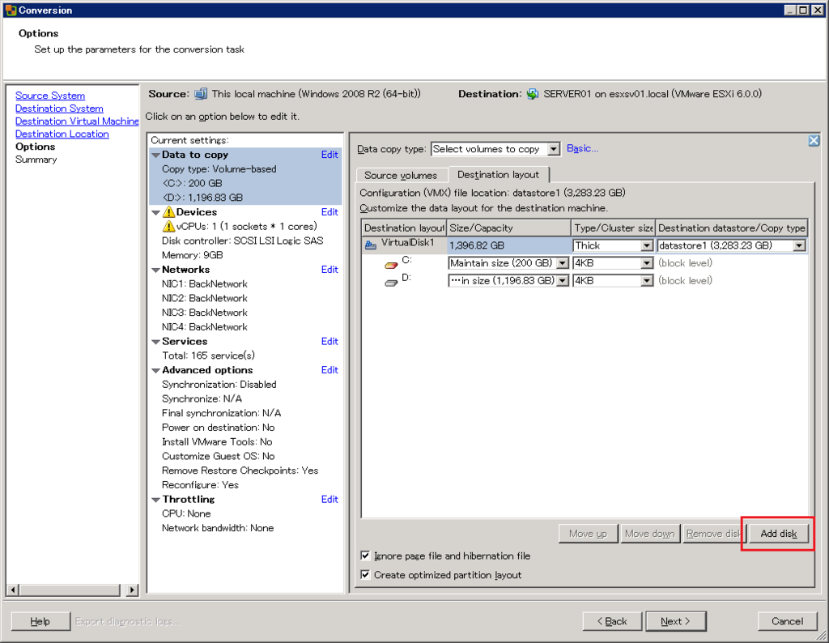The image size is (829, 643).
Task: Select '<D:>: 1,196.83 GB' setting row
Action: coord(202,198)
